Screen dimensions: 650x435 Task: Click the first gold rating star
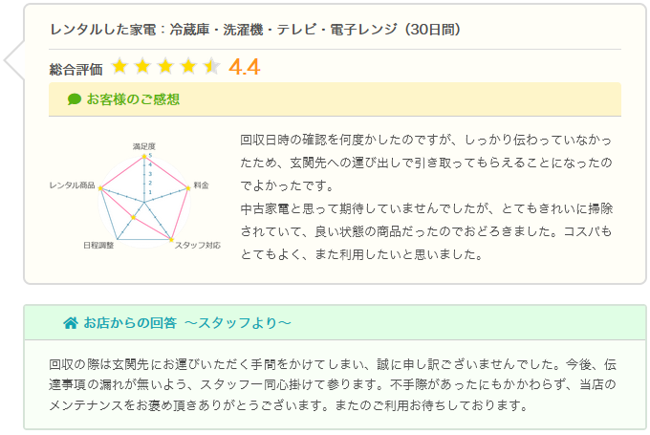(119, 66)
